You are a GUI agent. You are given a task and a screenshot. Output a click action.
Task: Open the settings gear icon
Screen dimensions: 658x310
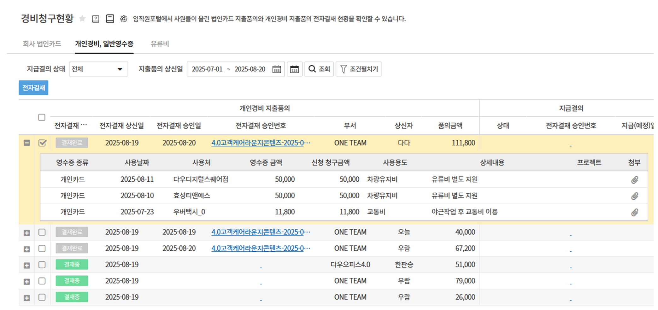[x=124, y=19]
